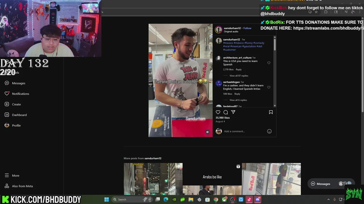The height and width of the screenshot is (204, 364).
Task: View the 588 likes list
Action: pos(227,94)
